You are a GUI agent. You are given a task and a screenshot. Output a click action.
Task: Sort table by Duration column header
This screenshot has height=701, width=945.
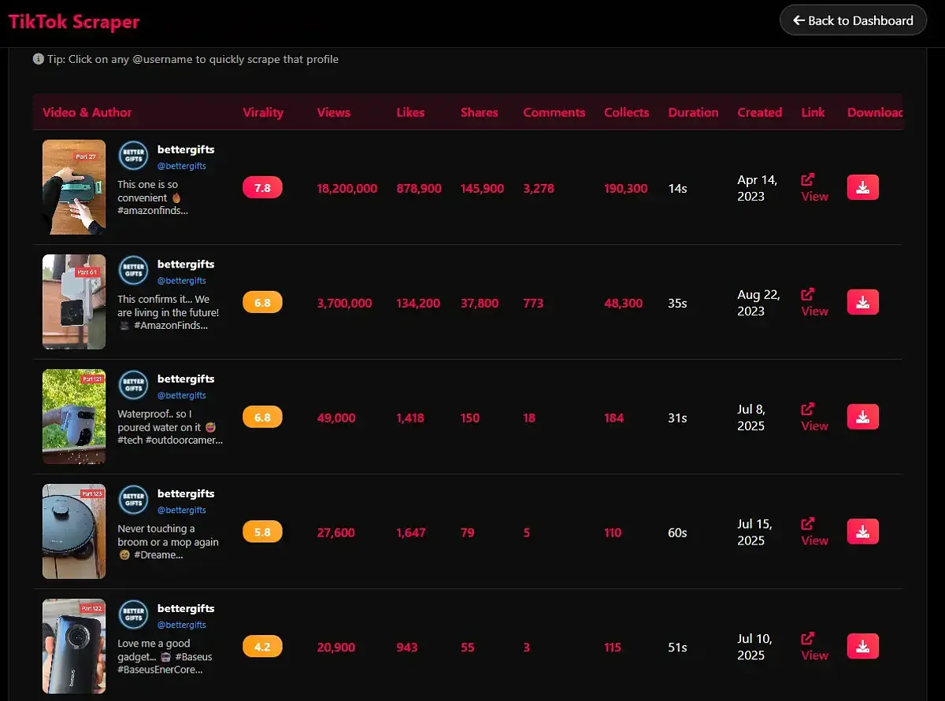(x=693, y=113)
